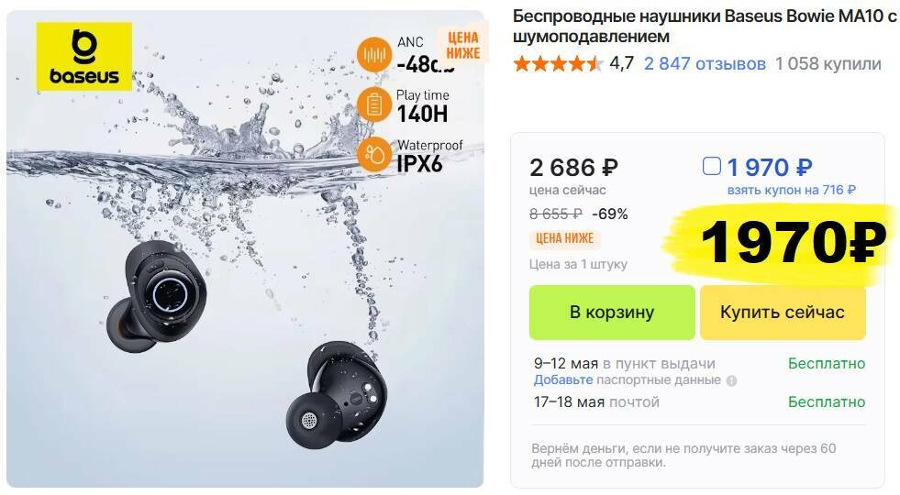Viewport: 900px width, 495px height.
Task: Click the product title Baseus Bowie MA10
Action: pyautogui.click(x=705, y=26)
